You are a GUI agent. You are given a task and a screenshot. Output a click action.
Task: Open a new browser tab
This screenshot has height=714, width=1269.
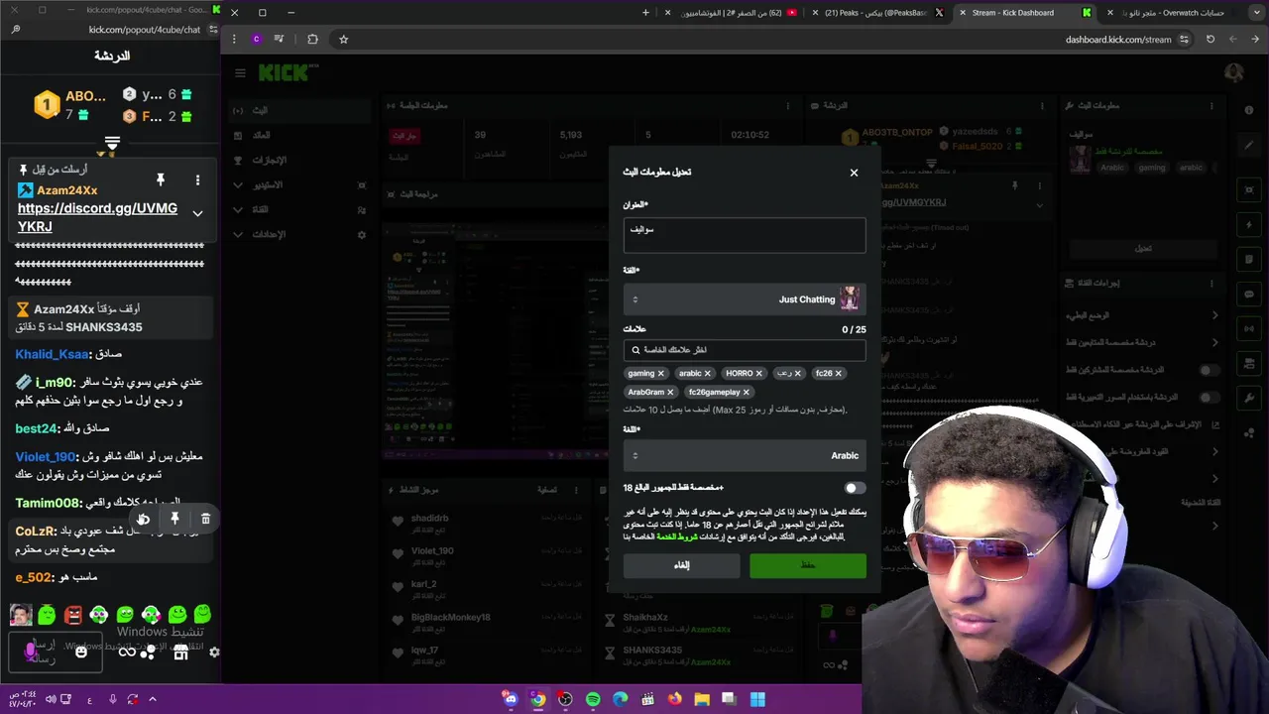coord(645,13)
